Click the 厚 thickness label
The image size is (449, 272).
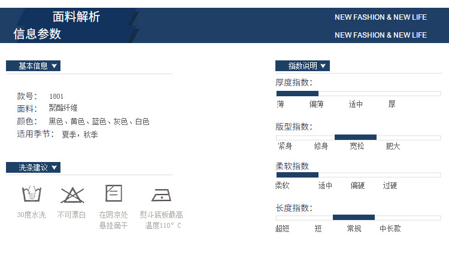[x=392, y=104]
